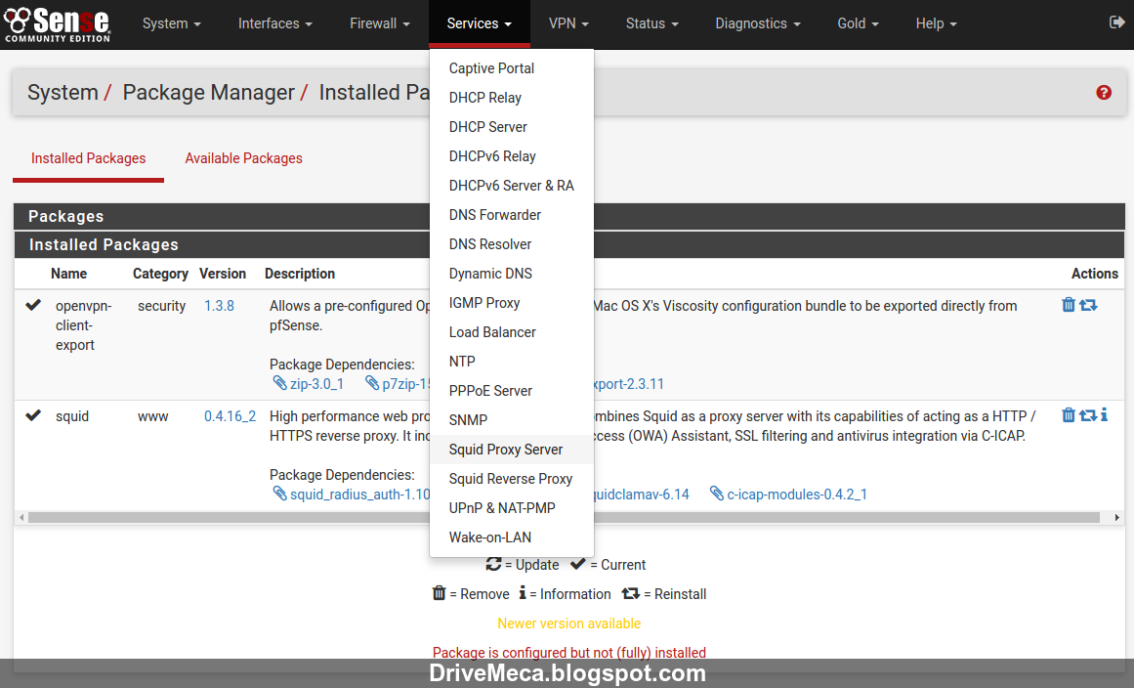This screenshot has height=688, width=1134.
Task: Open the squid_radius_auth-1.10 dependency link
Action: tap(359, 494)
